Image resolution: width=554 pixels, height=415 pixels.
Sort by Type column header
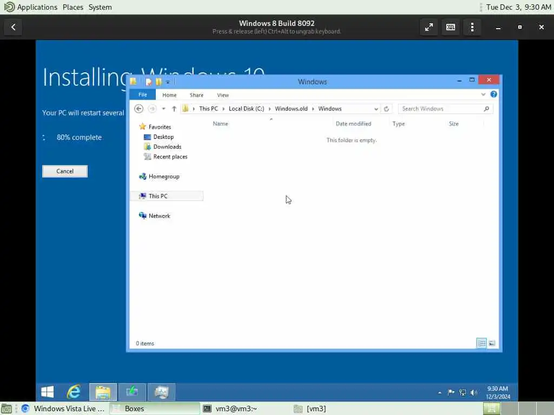coord(399,124)
